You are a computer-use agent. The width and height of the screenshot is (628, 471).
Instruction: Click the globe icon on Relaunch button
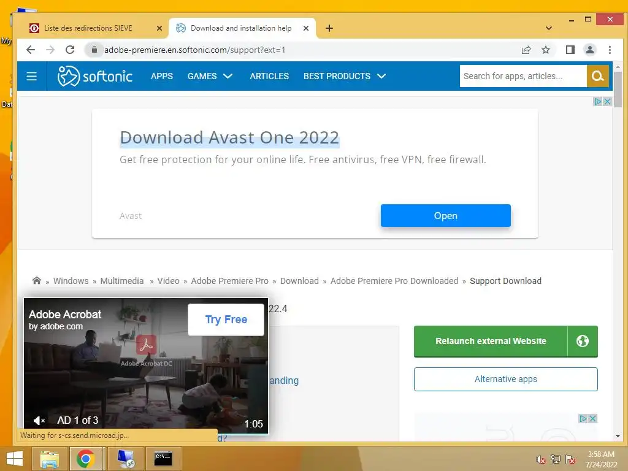pyautogui.click(x=583, y=341)
